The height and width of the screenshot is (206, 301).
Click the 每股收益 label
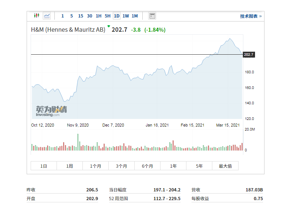[200, 198]
